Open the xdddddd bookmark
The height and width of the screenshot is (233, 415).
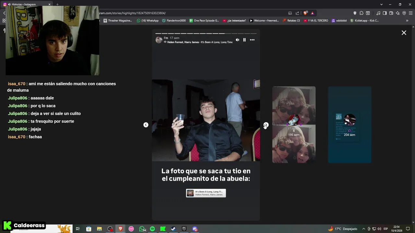coord(339,21)
